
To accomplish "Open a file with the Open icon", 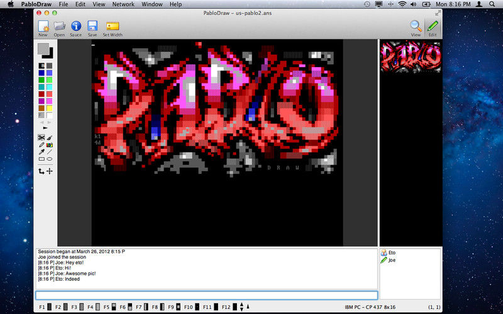I will [59, 26].
